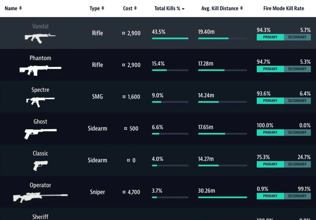This screenshot has height=220, width=316.
Task: Click the 75.3% primary kill rate
Action: pos(263,157)
